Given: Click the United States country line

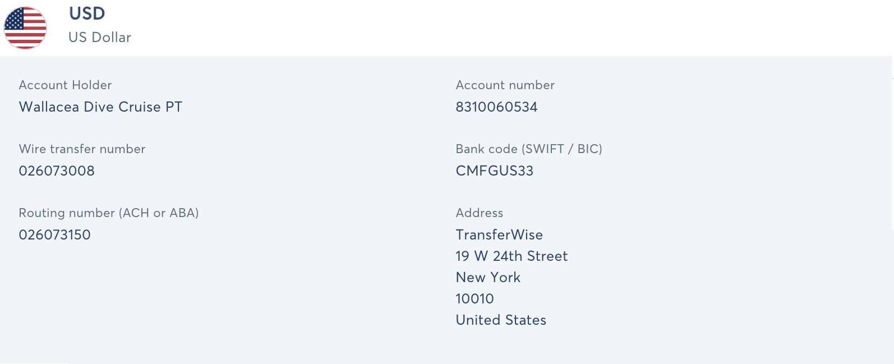Looking at the screenshot, I should [501, 320].
